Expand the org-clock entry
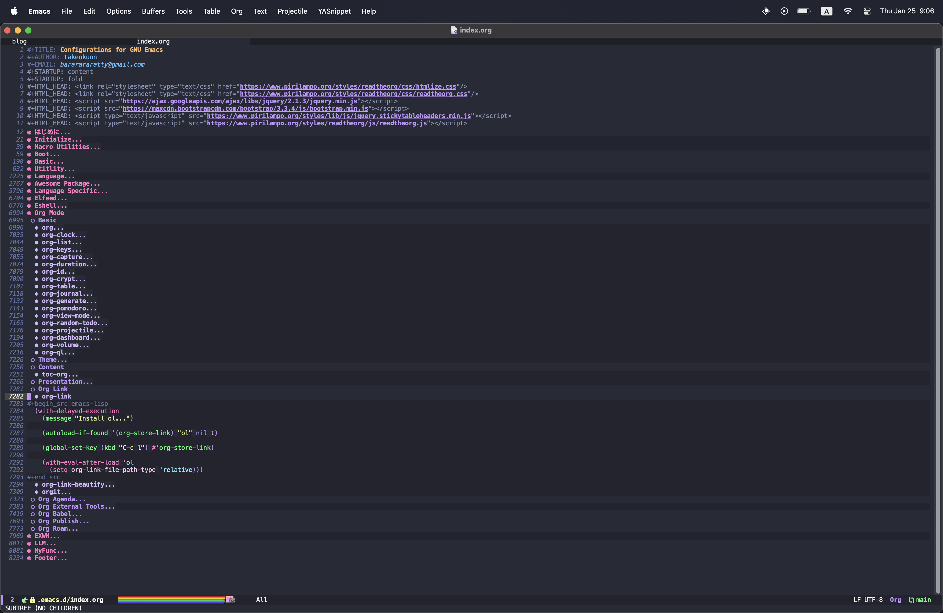The height and width of the screenshot is (613, 943). pyautogui.click(x=63, y=235)
